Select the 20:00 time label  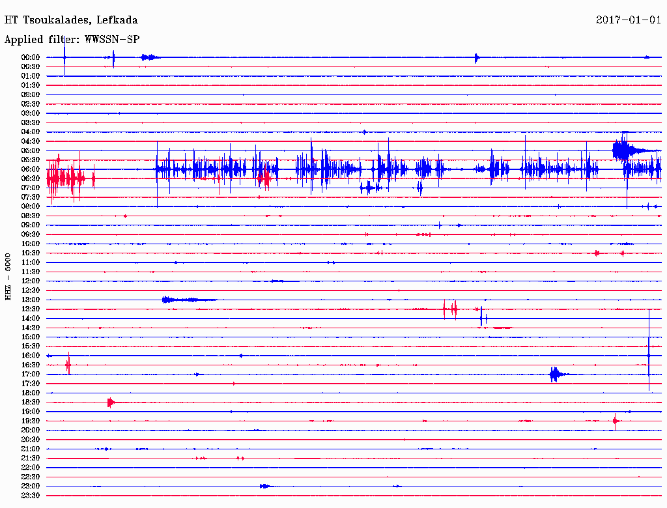tap(30, 430)
